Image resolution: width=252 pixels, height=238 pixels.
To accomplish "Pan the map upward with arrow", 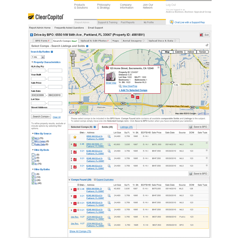I will coord(73,52).
